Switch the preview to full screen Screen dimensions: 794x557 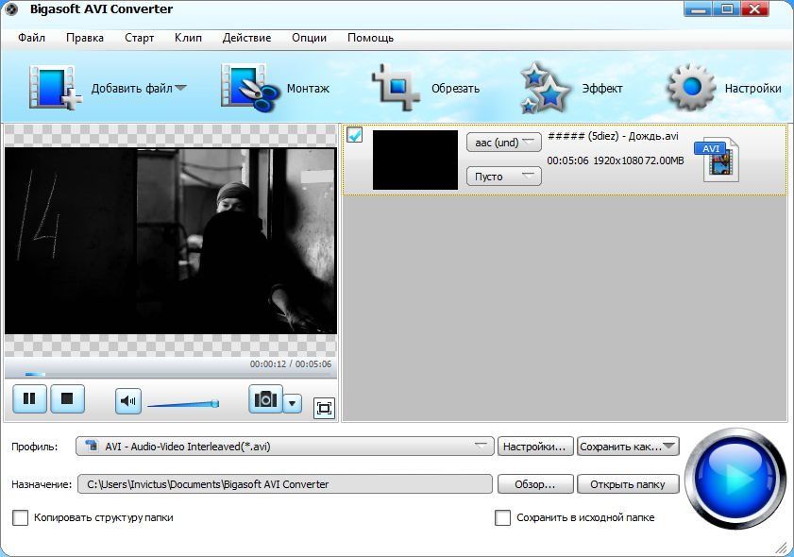[x=324, y=407]
